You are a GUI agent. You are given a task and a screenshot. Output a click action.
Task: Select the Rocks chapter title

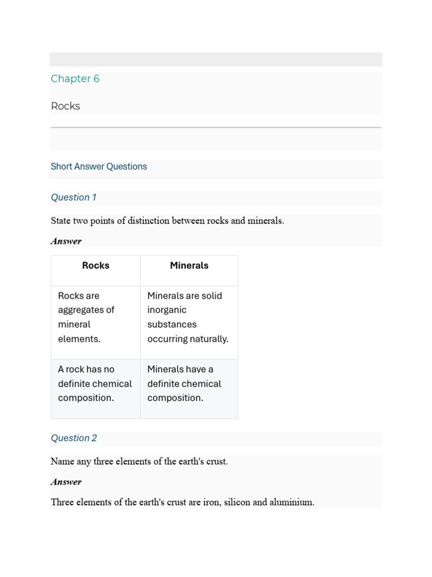pos(65,106)
